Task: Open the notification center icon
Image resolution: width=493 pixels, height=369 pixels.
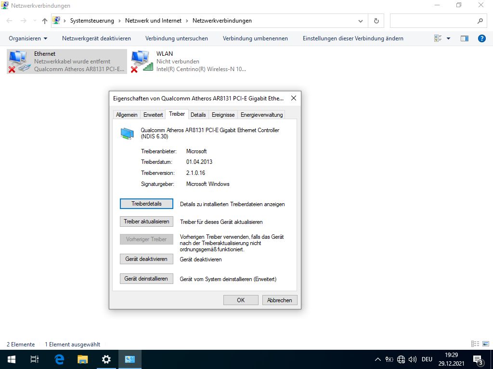Action: 478,360
